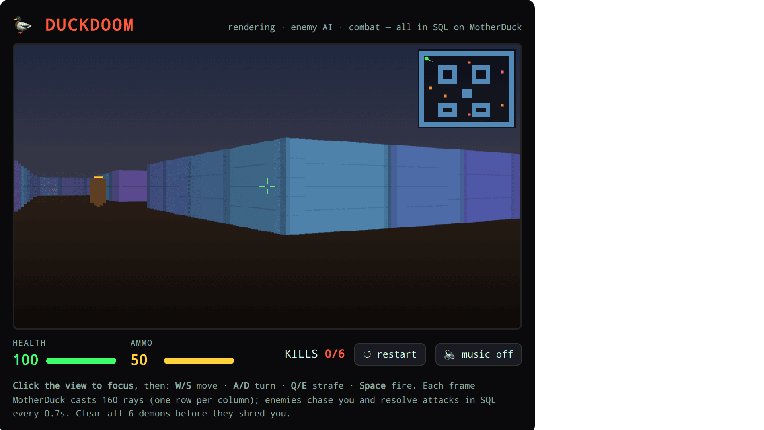Click the center square block on minimap

pos(467,93)
